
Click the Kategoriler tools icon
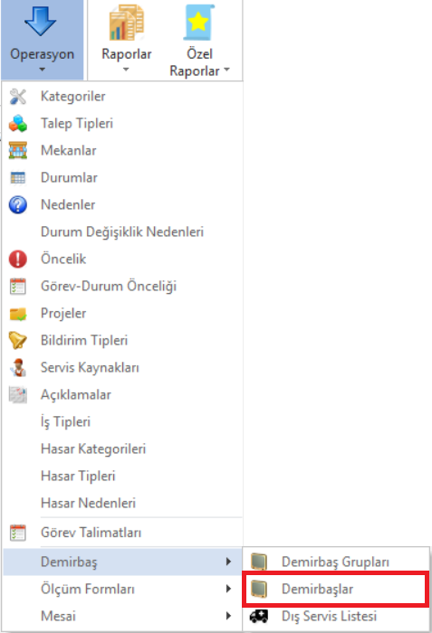point(18,97)
